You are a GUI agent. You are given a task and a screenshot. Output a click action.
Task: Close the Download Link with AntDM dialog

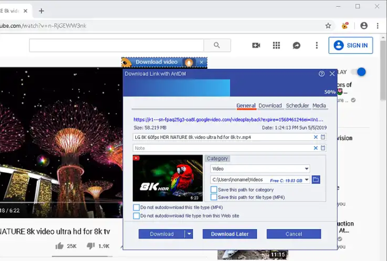332,74
